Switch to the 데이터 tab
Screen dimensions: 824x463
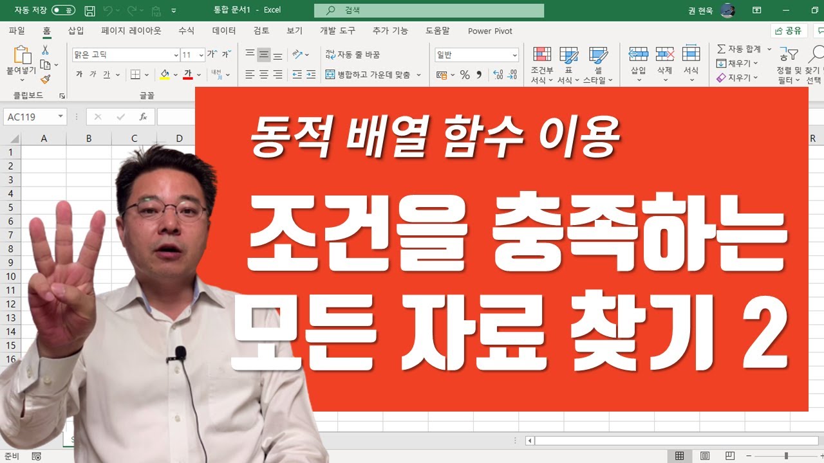click(x=224, y=31)
